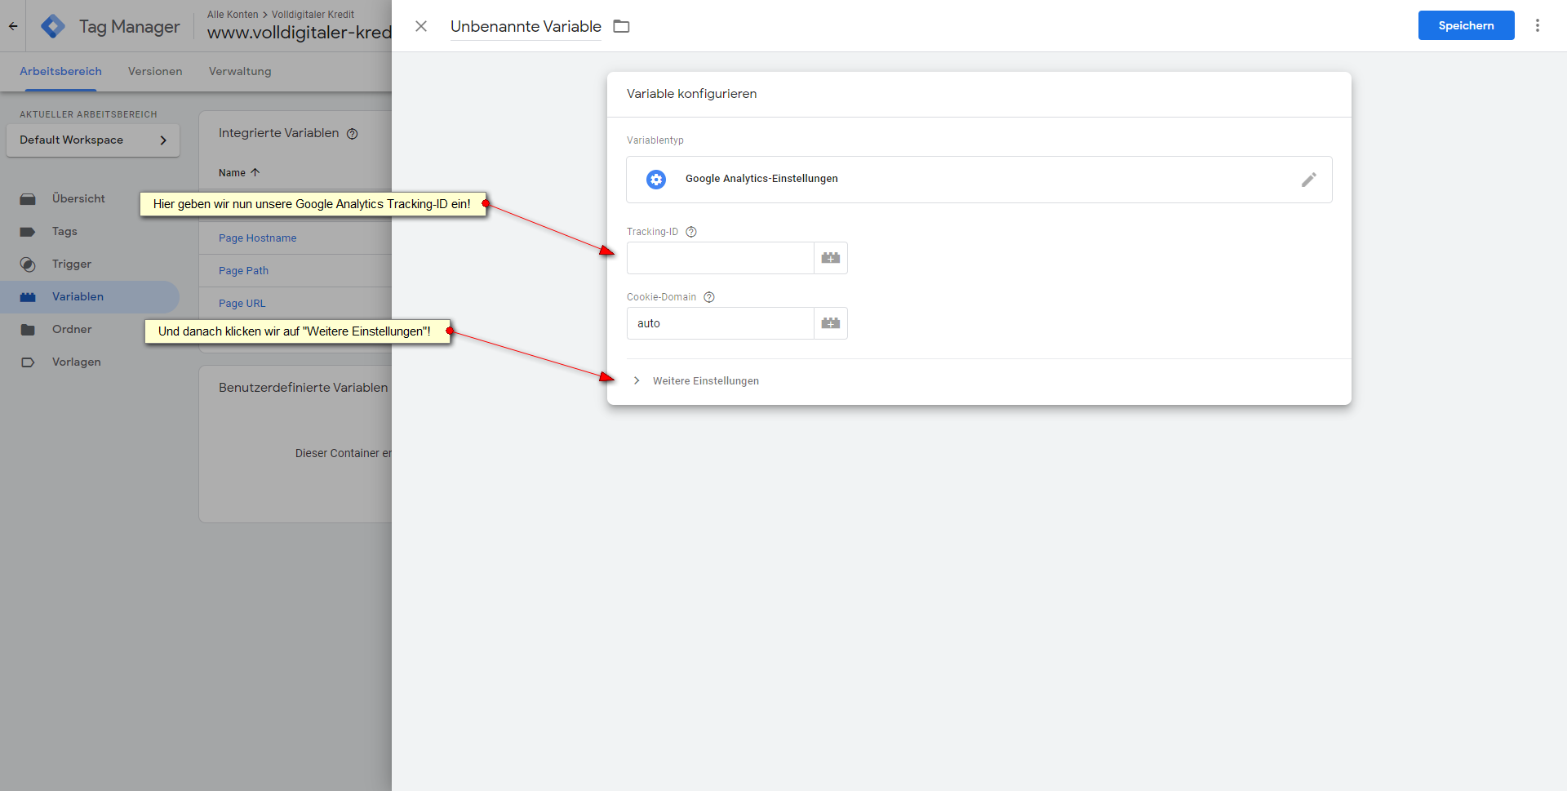Insert variable via Tracking-ID brick icon
Viewport: 1567px width, 791px height.
click(831, 258)
